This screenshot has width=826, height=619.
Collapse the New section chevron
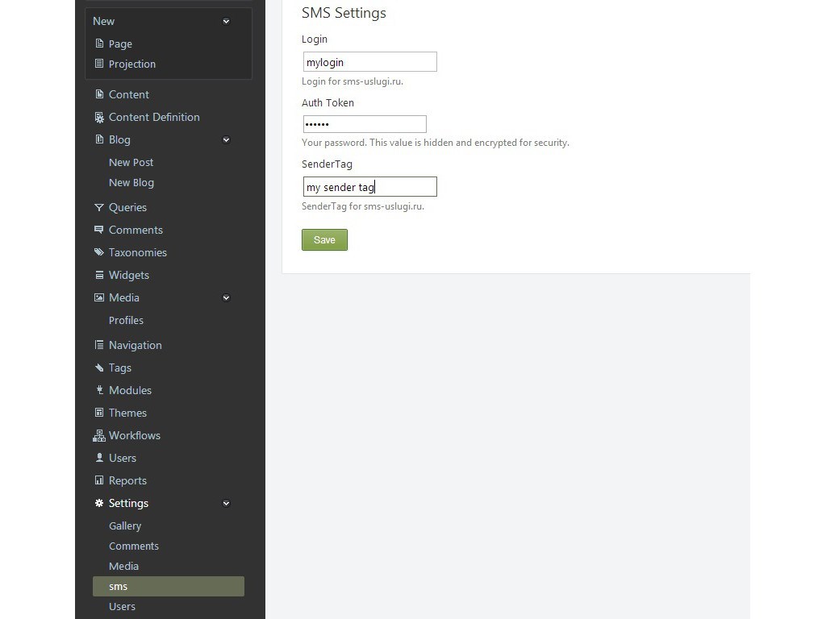pyautogui.click(x=226, y=22)
